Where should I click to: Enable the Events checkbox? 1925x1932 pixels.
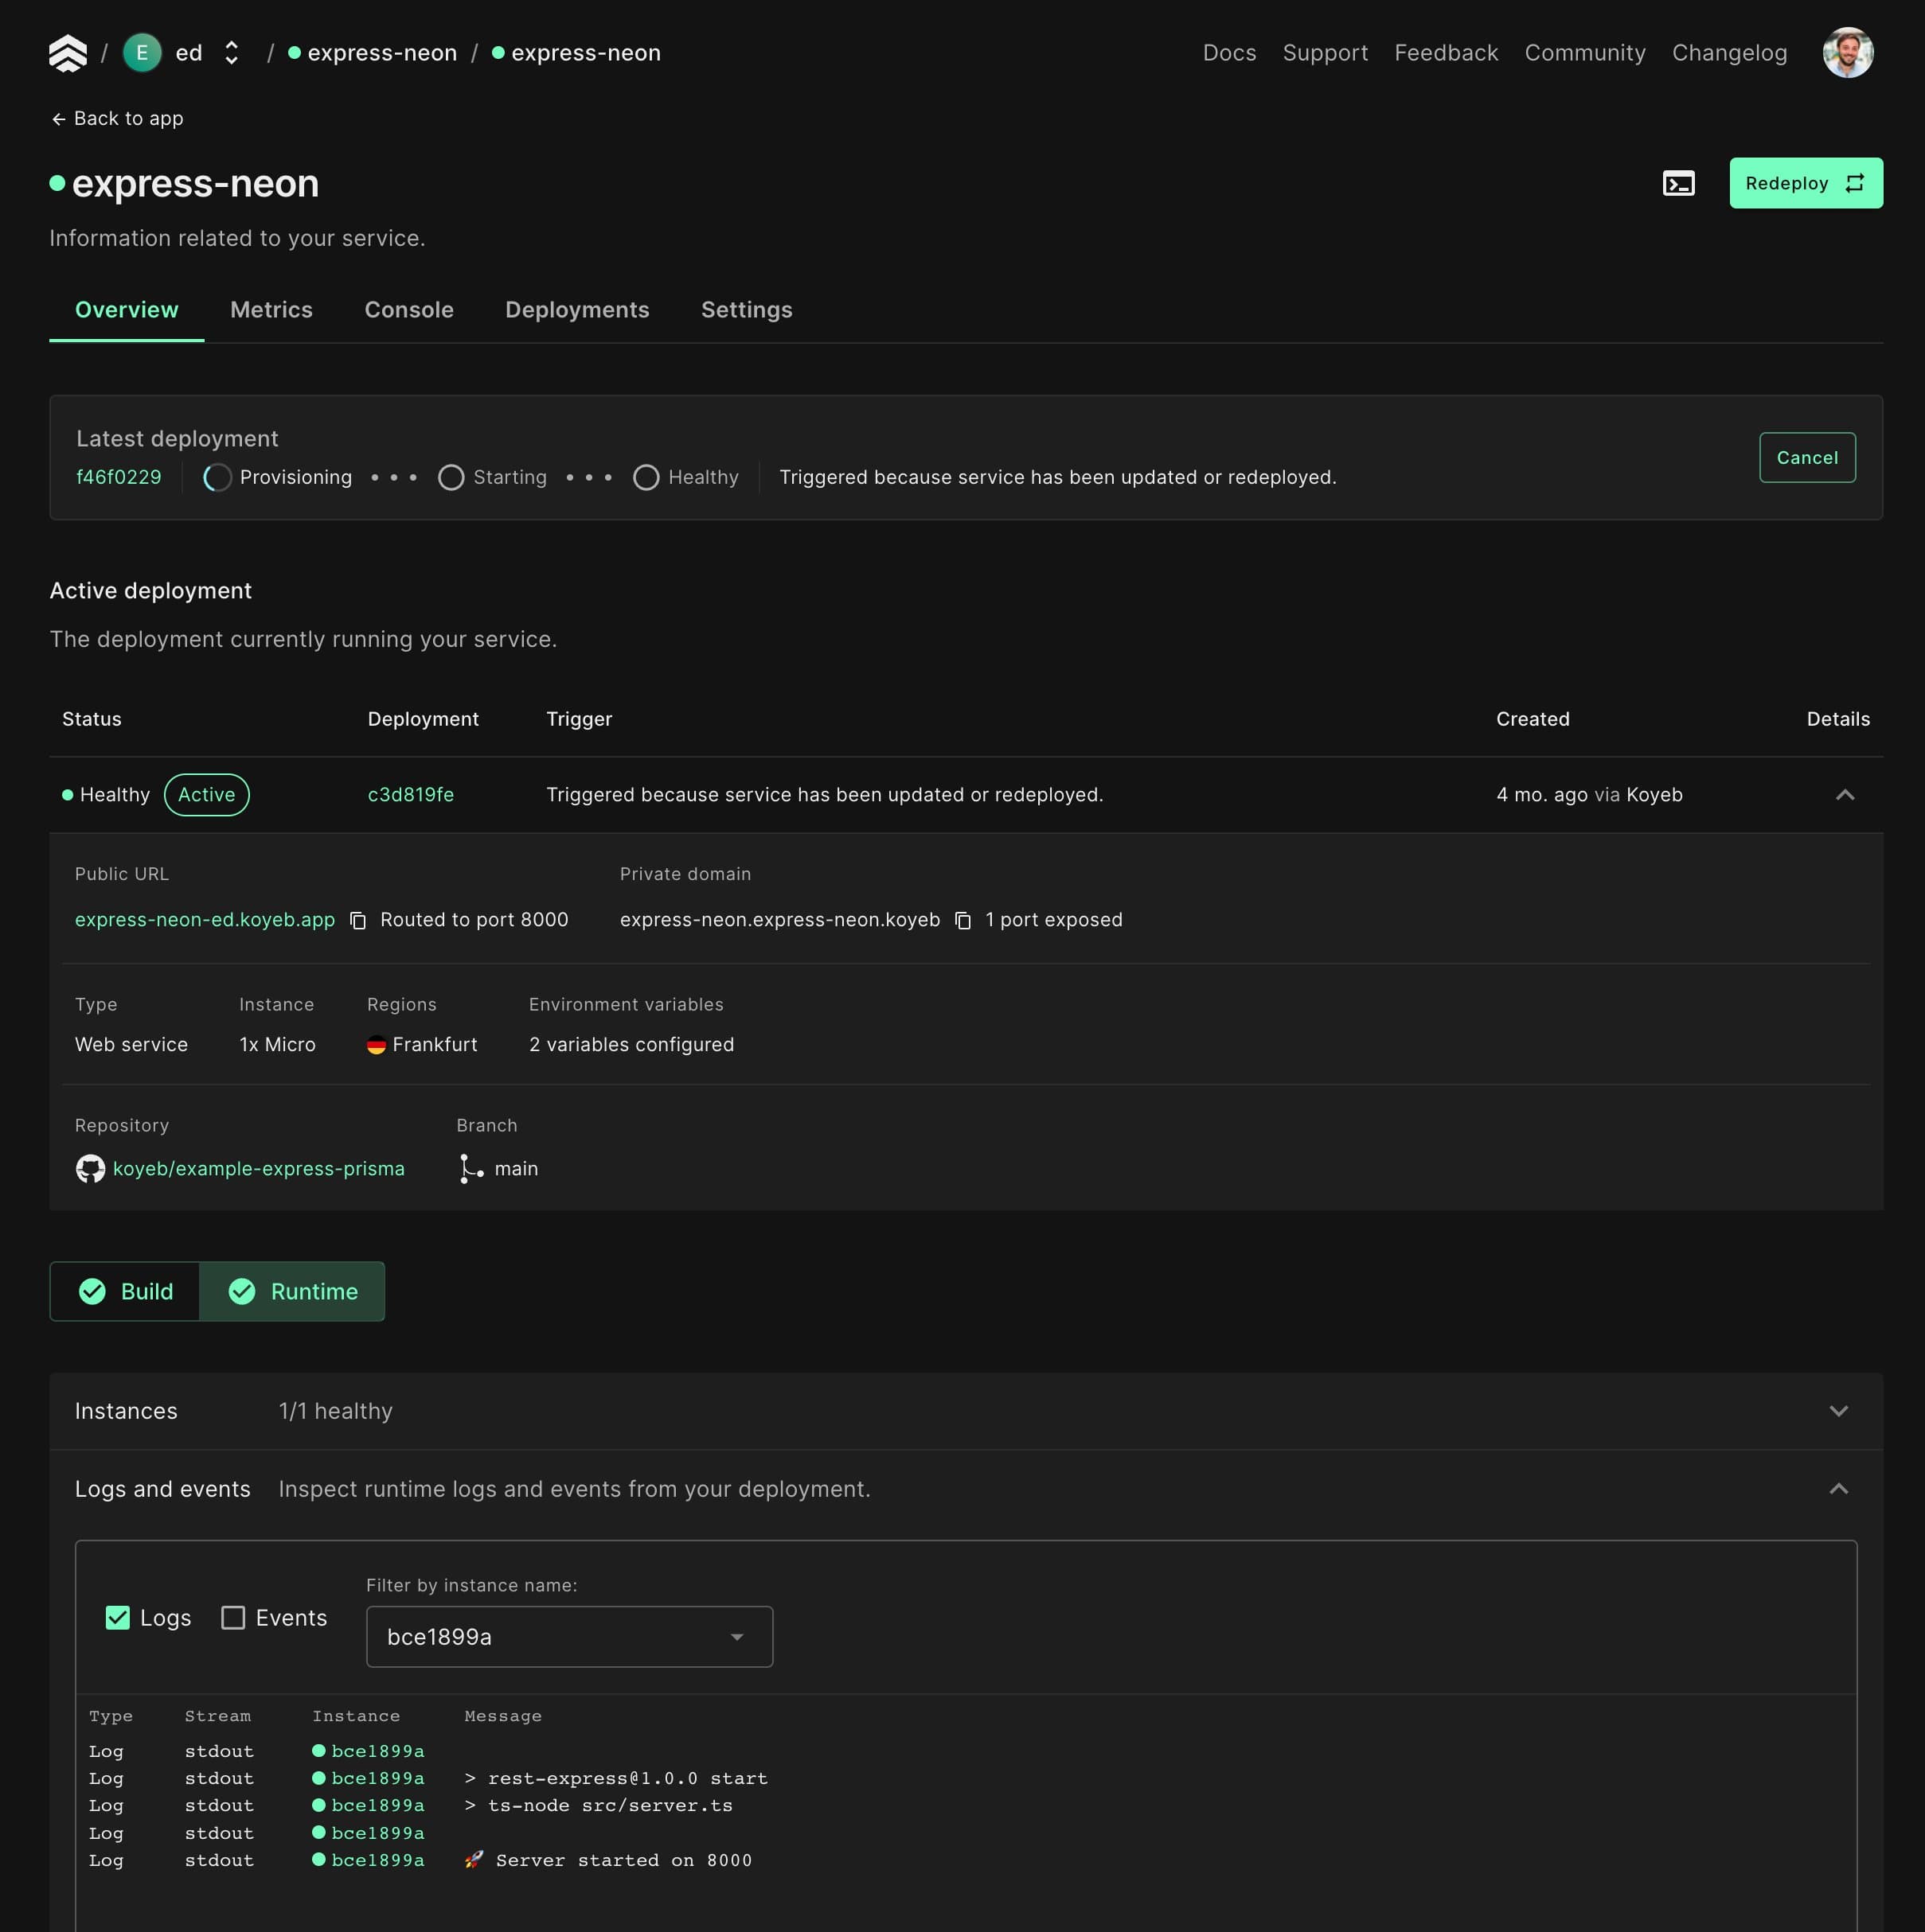pos(231,1618)
